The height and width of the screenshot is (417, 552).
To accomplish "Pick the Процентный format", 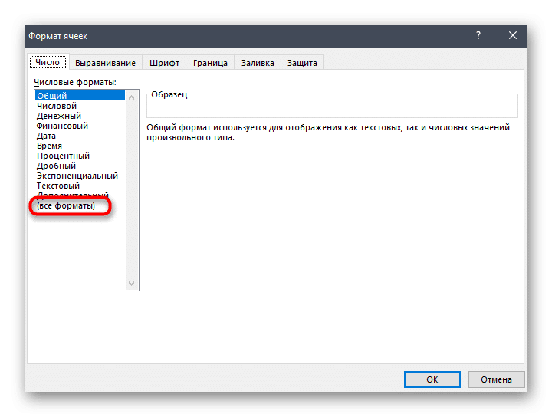I will tap(80, 156).
